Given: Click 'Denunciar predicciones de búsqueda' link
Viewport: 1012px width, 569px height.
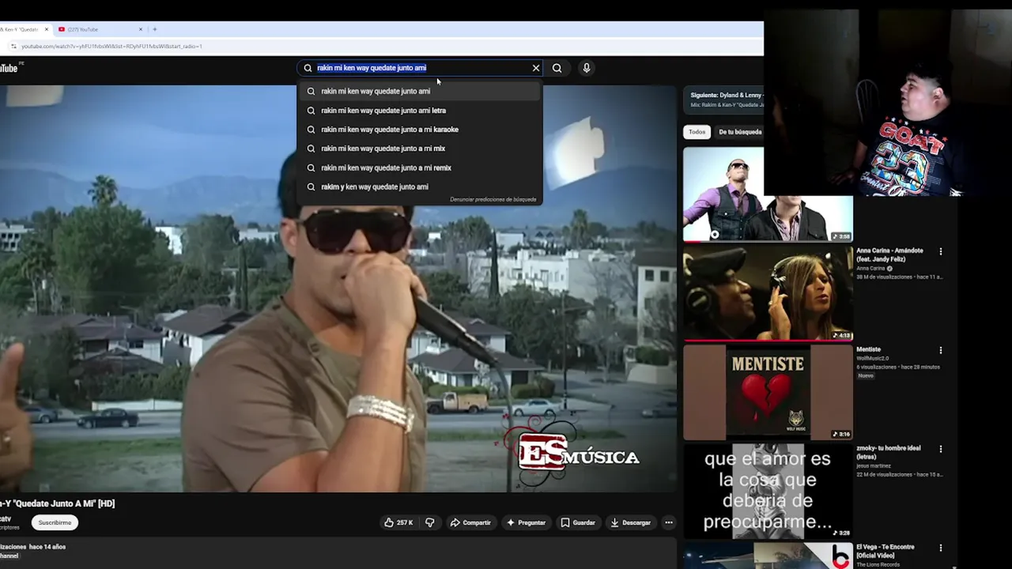Looking at the screenshot, I should point(493,199).
